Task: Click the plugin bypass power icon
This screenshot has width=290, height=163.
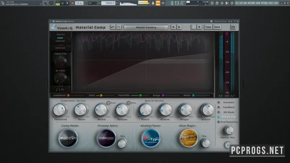Action: 228,145
